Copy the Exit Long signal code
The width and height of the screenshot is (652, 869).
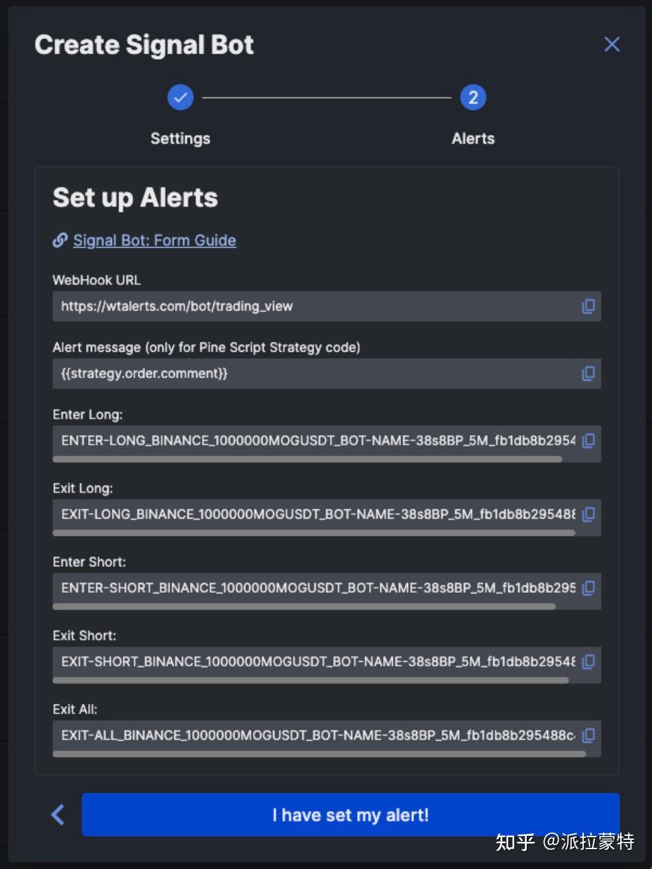tap(588, 514)
